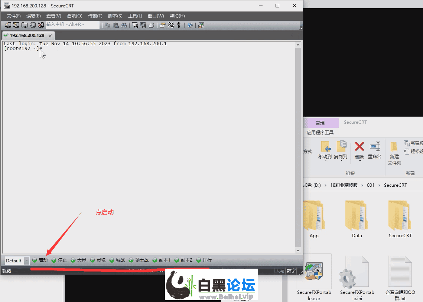Select SecureFXPortable.ini file in Explorer

click(357, 278)
